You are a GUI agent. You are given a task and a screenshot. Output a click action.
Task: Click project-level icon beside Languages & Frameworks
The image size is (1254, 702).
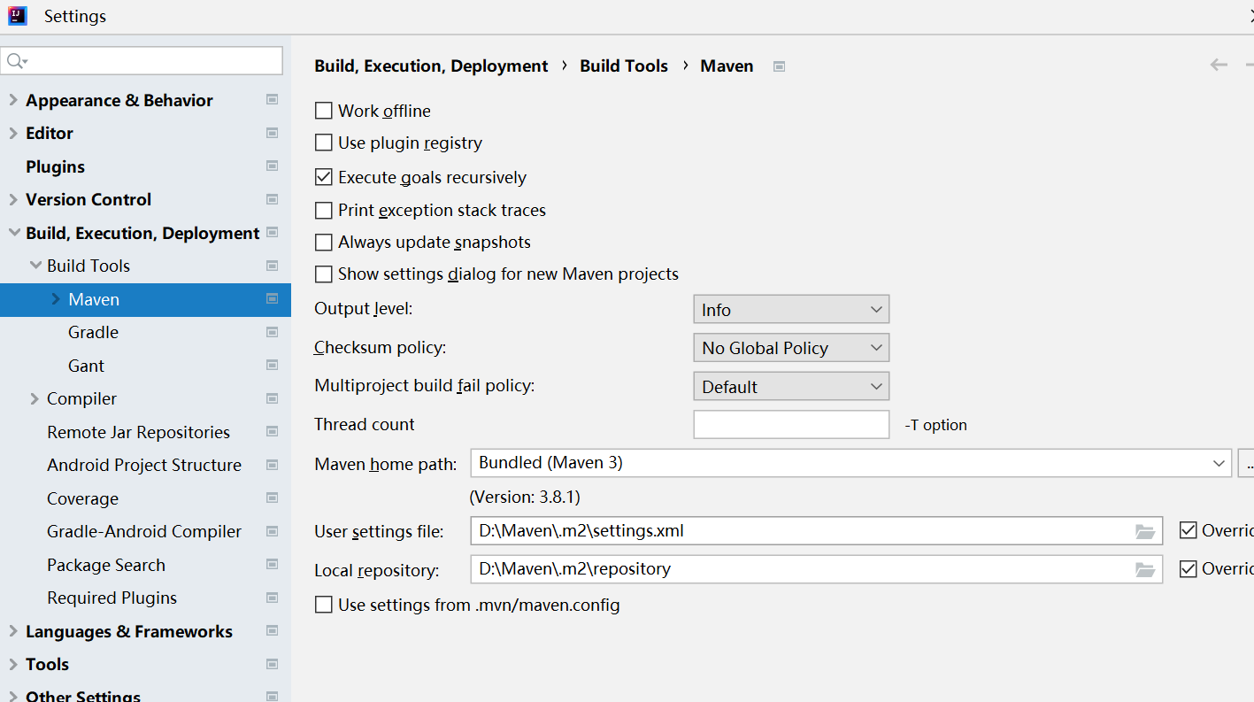273,631
